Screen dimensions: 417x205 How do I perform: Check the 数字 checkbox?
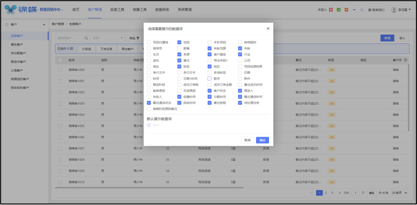click(x=209, y=79)
